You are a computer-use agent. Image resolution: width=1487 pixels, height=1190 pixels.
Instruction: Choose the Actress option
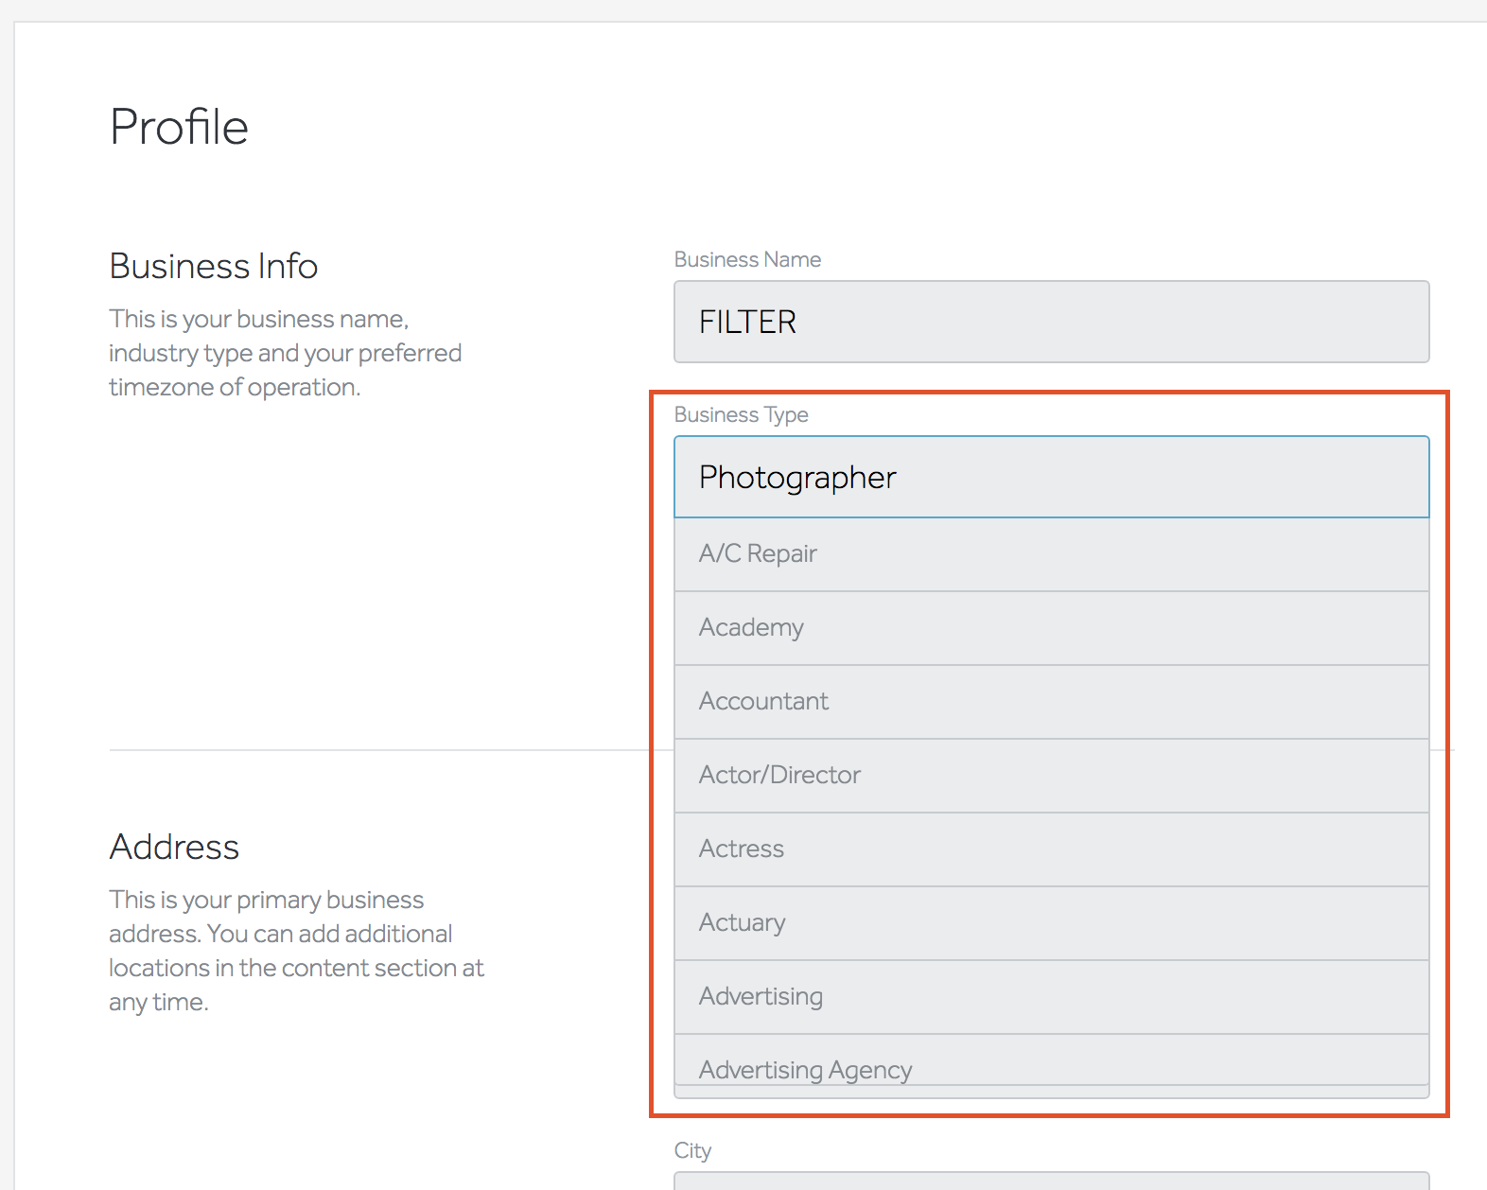(1050, 849)
